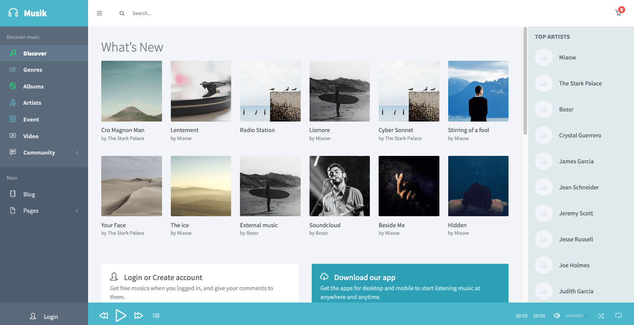This screenshot has width=634, height=325.
Task: Open the Soundcloud track title
Action: (x=325, y=225)
